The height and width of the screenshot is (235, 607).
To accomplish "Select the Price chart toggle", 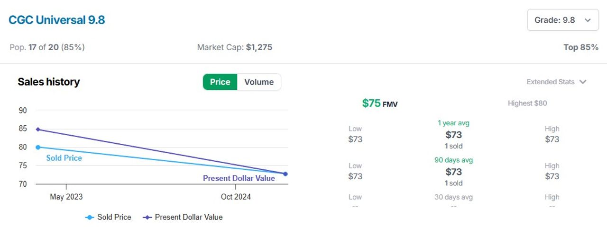I will (x=220, y=82).
